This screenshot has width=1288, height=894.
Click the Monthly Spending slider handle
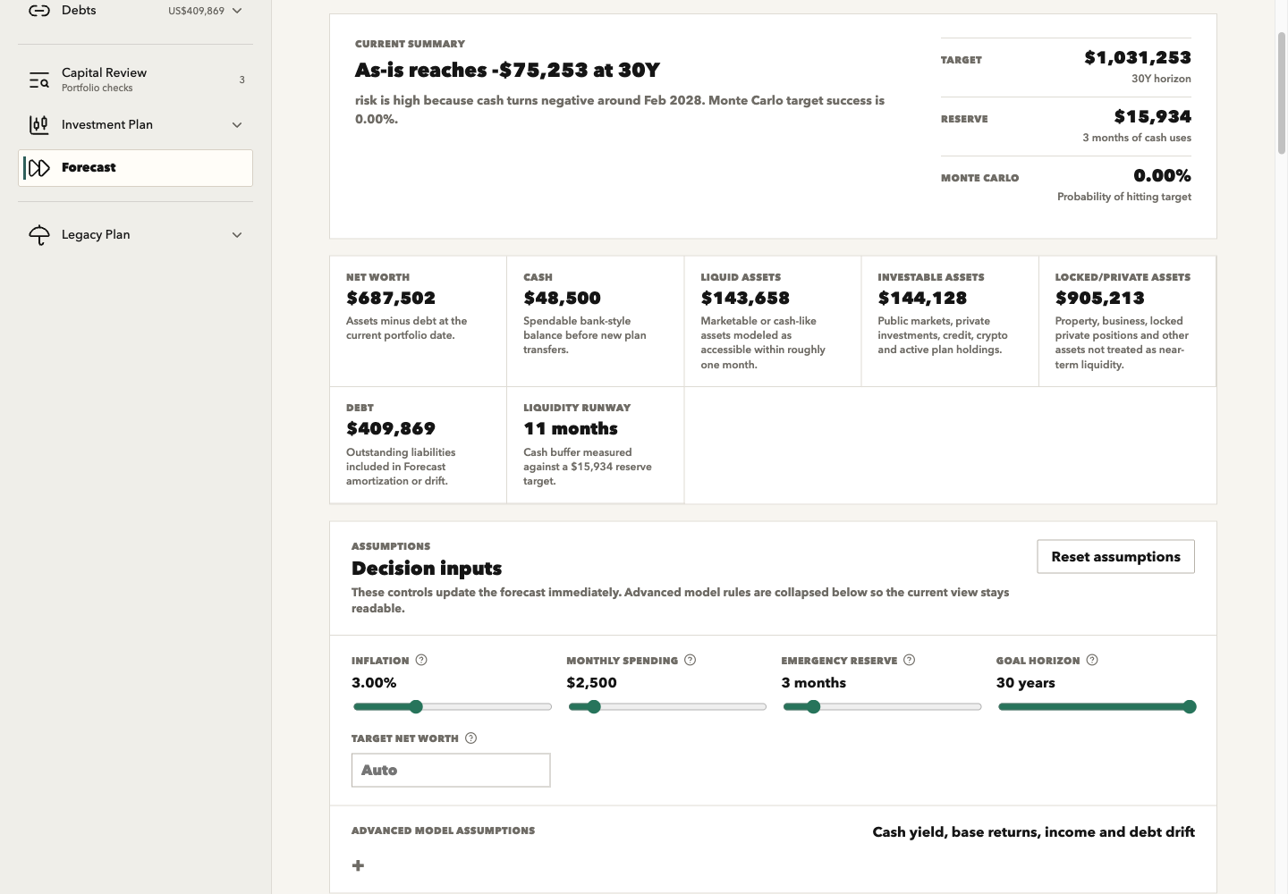[594, 706]
